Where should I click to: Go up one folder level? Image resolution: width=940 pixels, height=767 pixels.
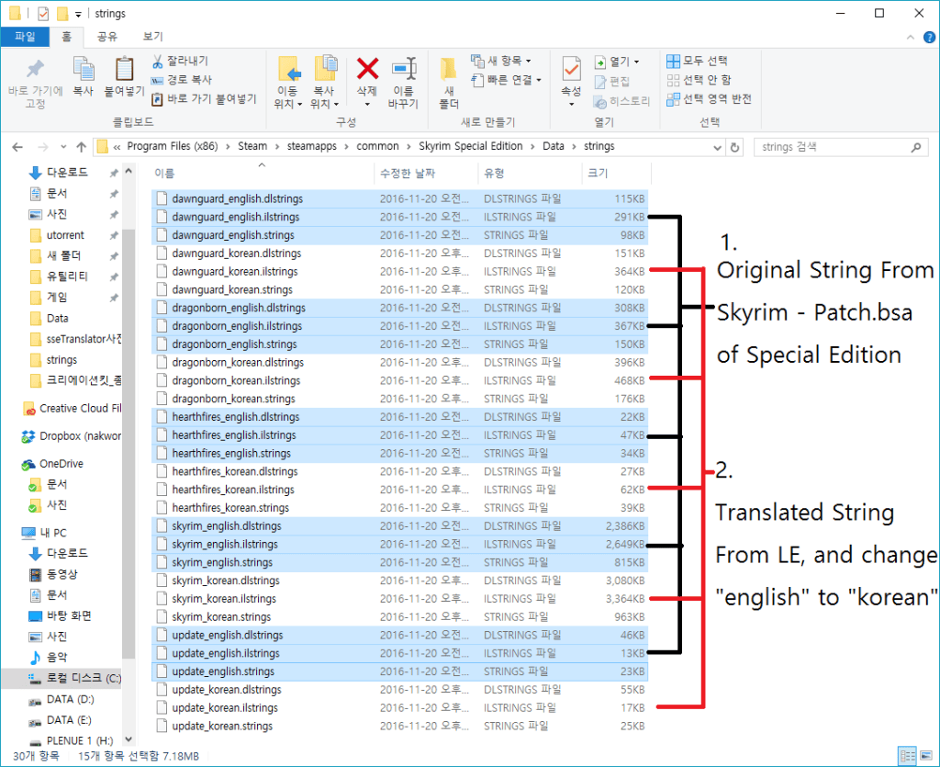[x=82, y=147]
